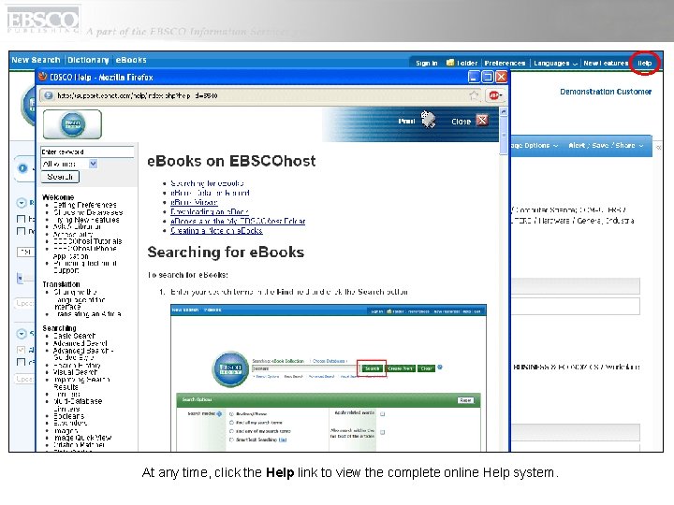Open Basic Search in Help contents
The height and width of the screenshot is (505, 674).
click(74, 336)
